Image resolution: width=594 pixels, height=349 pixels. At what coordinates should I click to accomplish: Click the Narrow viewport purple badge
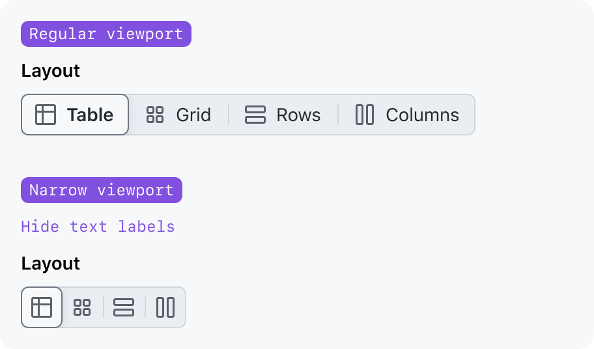pos(102,190)
